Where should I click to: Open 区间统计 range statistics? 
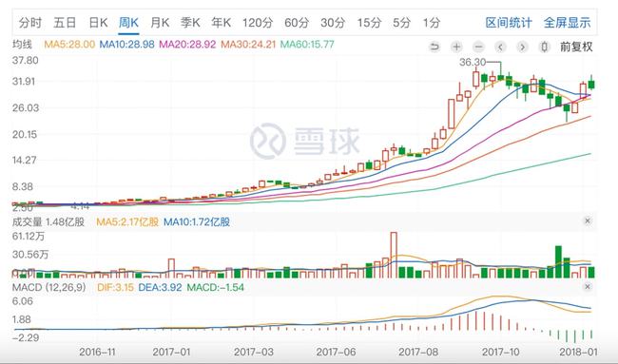(509, 23)
